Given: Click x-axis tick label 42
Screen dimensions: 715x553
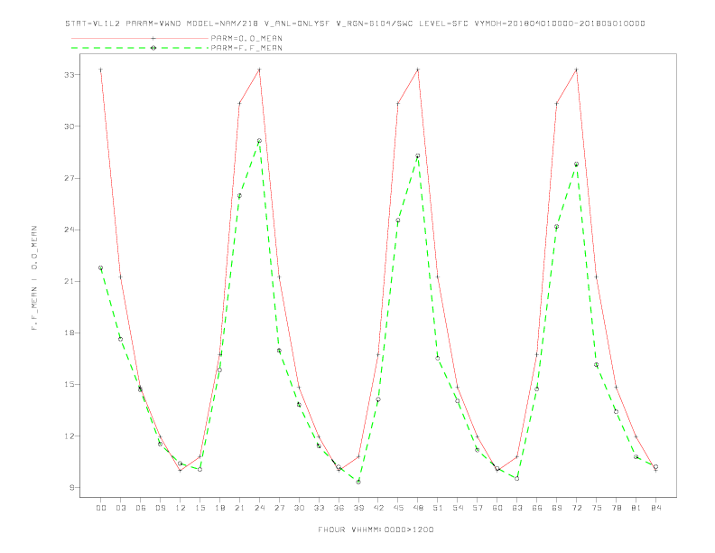Looking at the screenshot, I should pyautogui.click(x=378, y=508).
